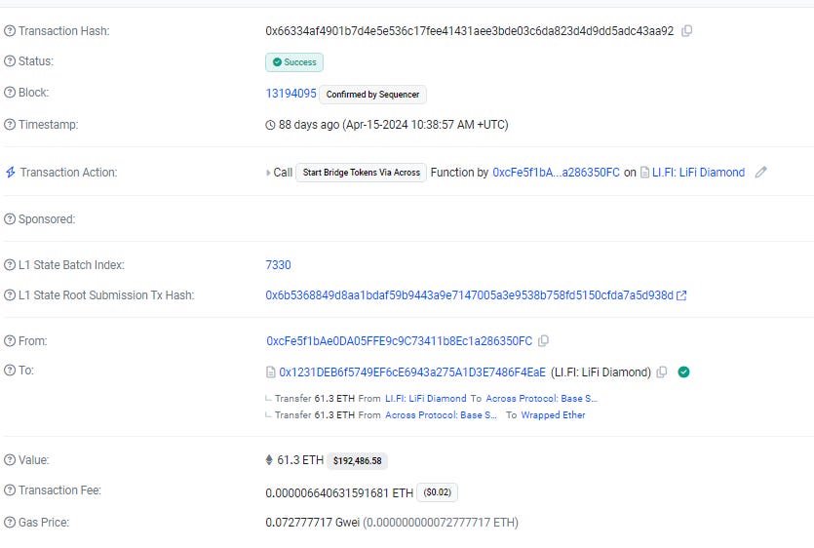
Task: Select the gas price text 0.072777717 Gwei
Action: pyautogui.click(x=313, y=522)
